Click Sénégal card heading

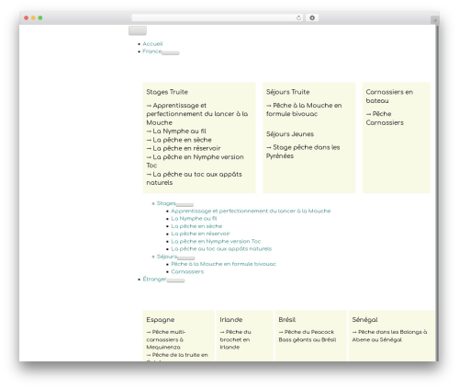364,320
